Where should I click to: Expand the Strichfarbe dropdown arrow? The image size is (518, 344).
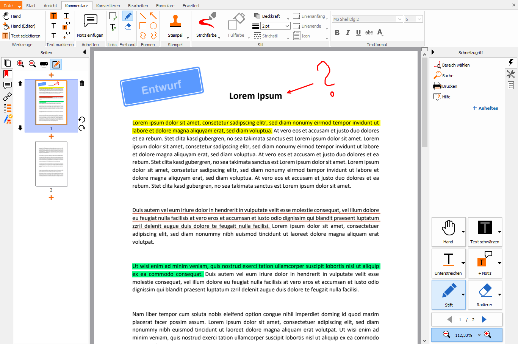pyautogui.click(x=219, y=37)
